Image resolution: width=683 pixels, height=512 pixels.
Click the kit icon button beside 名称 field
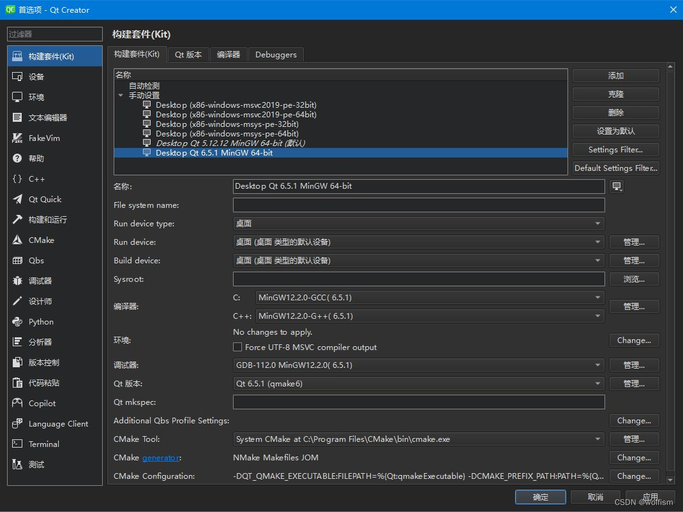(617, 187)
